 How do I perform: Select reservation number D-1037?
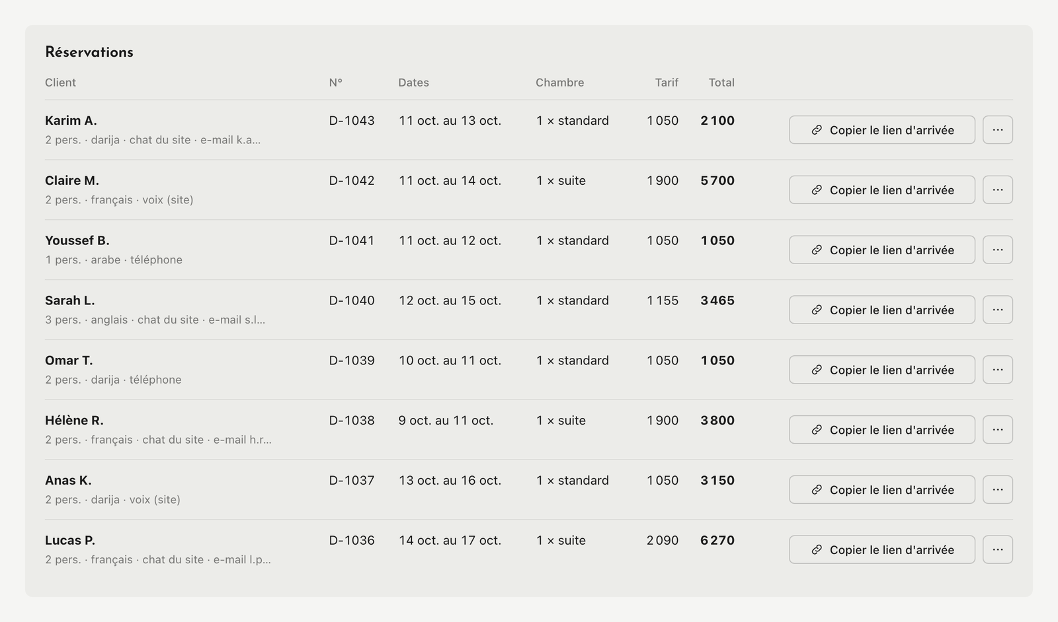(352, 481)
